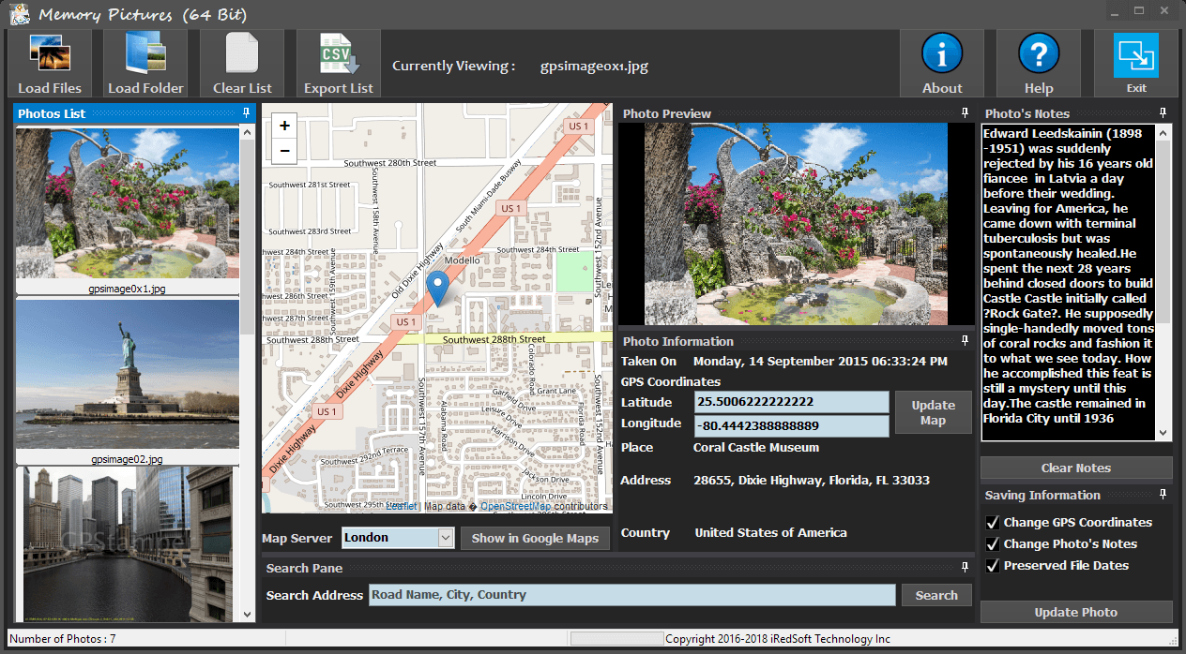Viewport: 1186px width, 654px height.
Task: Toggle Change GPS Coordinates checkbox
Action: 992,522
